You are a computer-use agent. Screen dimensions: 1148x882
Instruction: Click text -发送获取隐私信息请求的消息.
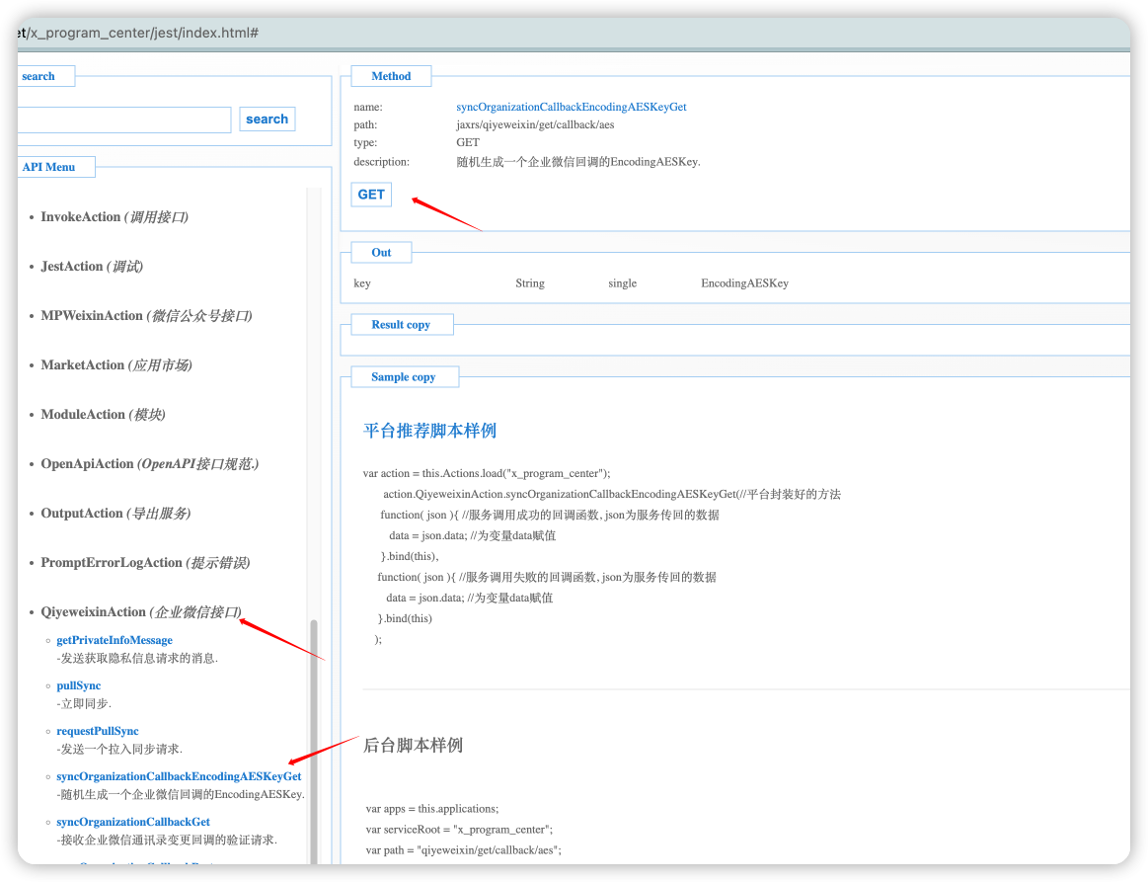137,658
